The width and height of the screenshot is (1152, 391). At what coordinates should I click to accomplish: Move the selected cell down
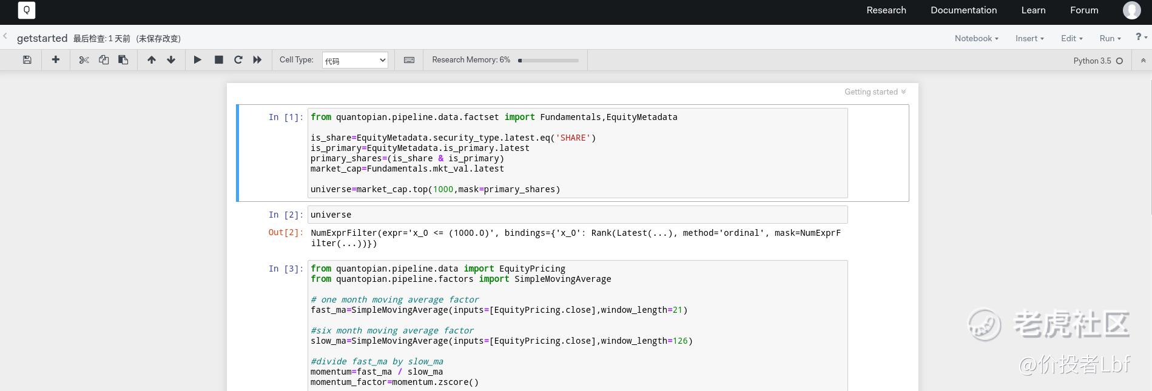click(171, 59)
